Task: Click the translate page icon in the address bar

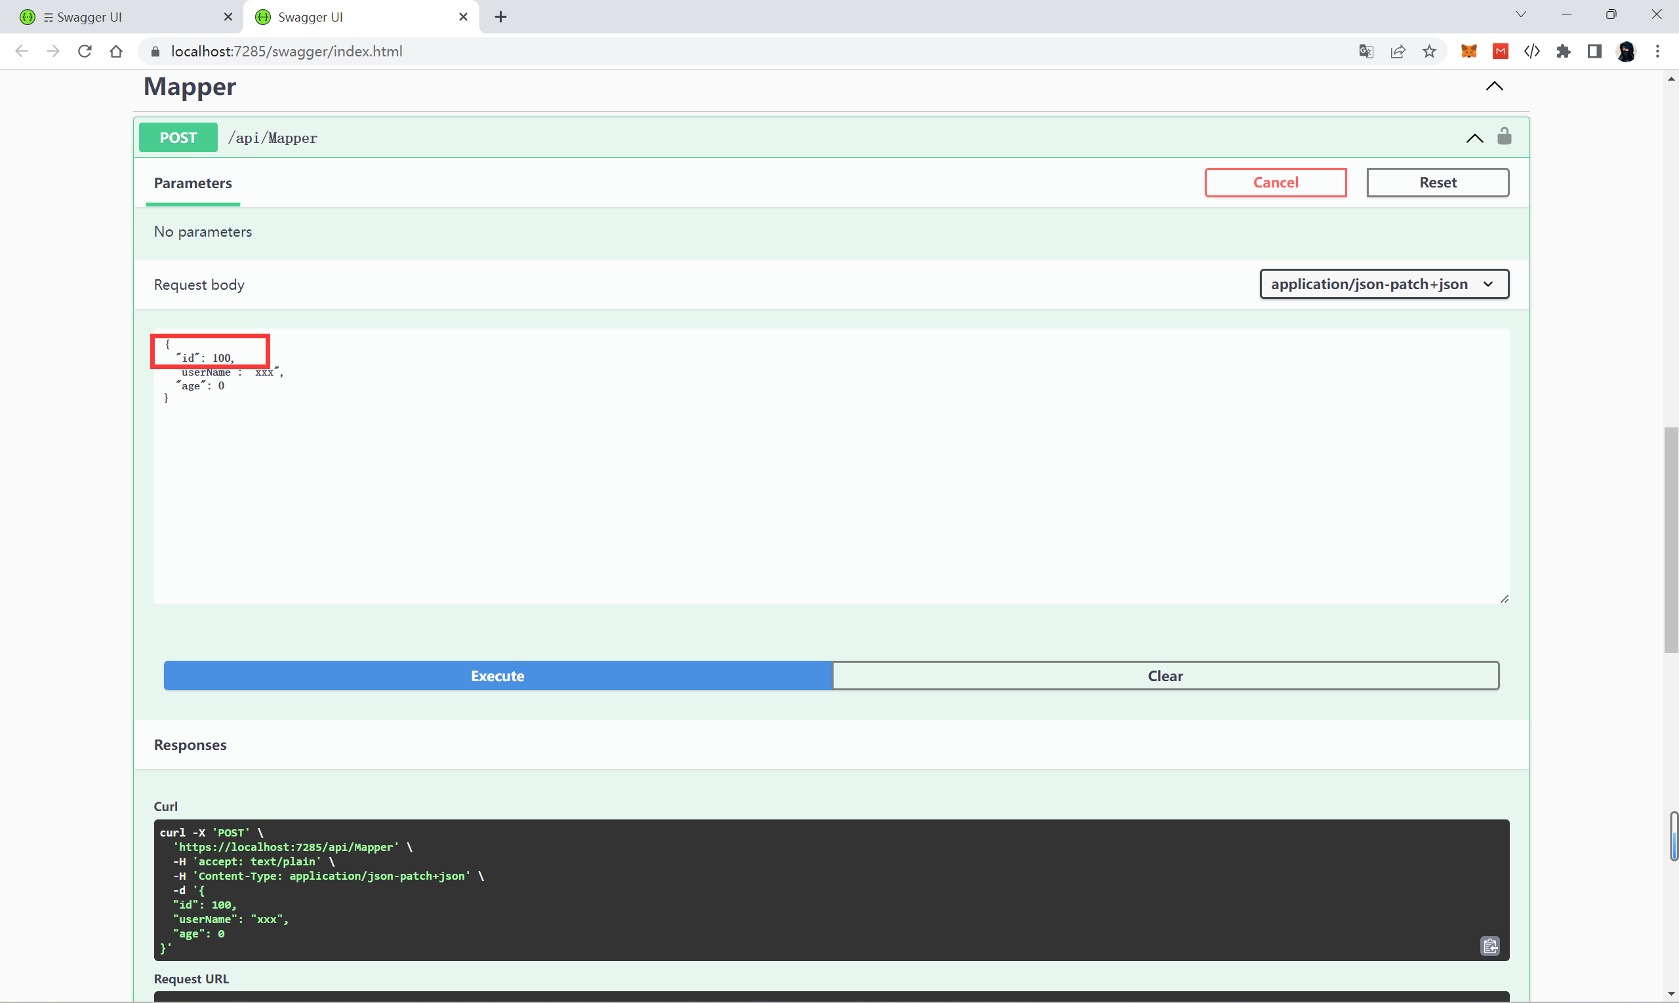Action: point(1365,51)
